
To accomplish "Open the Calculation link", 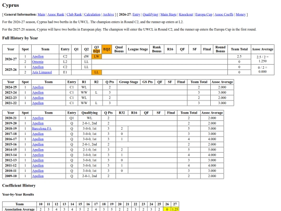I will (92, 15).
